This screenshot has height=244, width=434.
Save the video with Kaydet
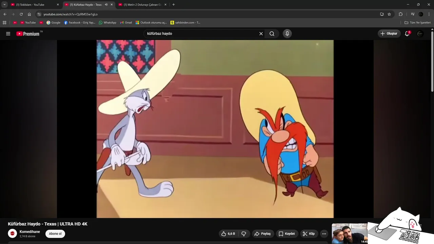pos(287,233)
